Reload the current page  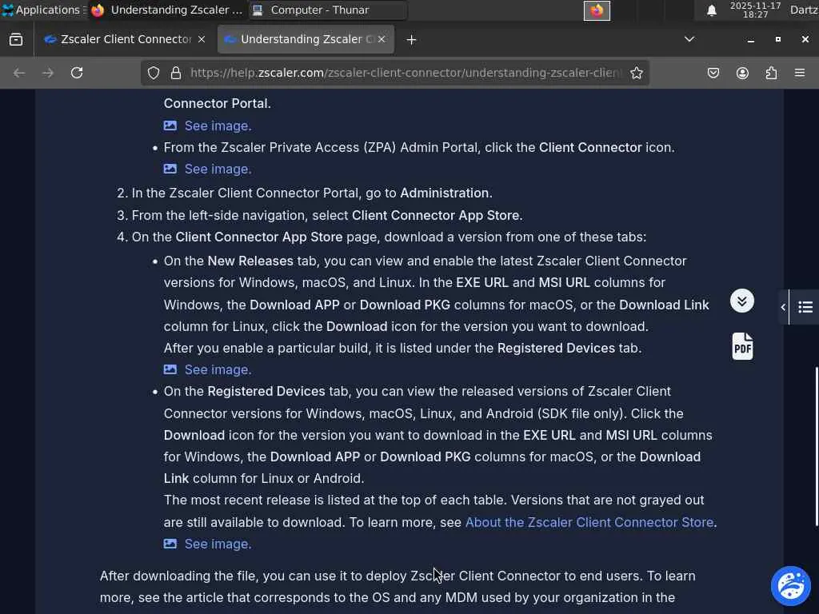(77, 73)
